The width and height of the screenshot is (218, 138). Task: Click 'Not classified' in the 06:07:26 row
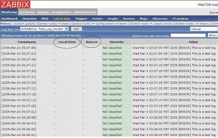pos(112,82)
